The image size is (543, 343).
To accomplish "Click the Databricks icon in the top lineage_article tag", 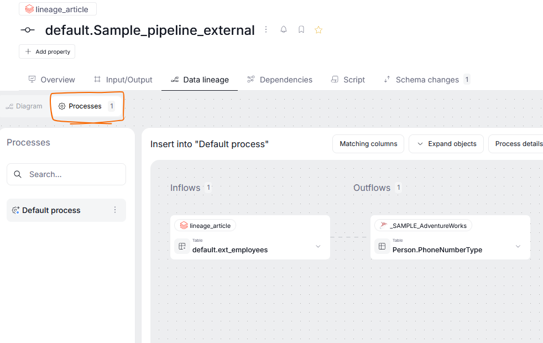I will click(29, 9).
